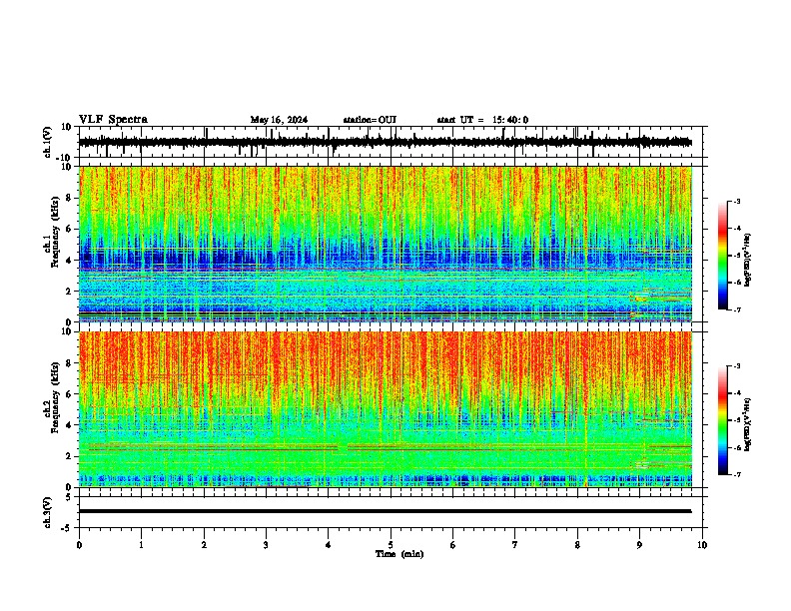Select the date text "May 16, 2024"
Viewport: 791px width, 611px height.
coord(279,120)
